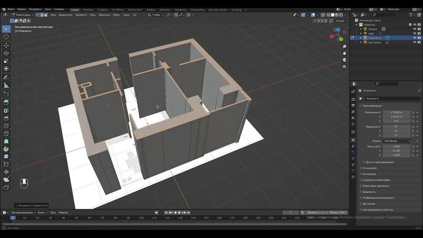Image resolution: width=423 pixels, height=238 pixels.
Task: Open the Файл menu
Action: pos(11,9)
